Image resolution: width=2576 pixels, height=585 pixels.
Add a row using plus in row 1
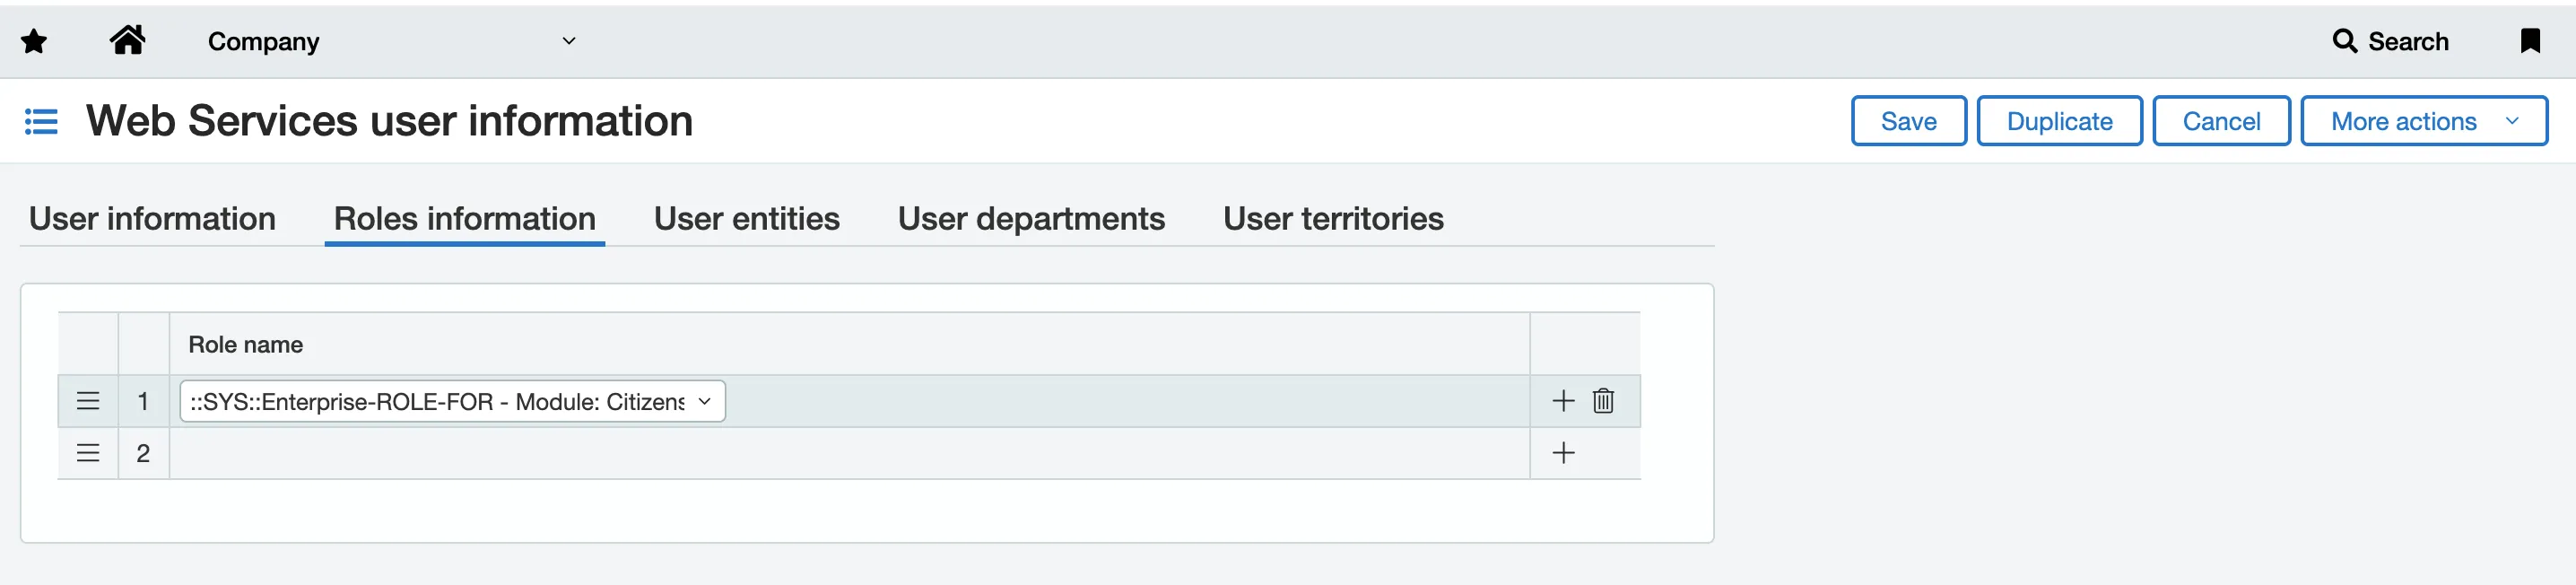(1563, 401)
